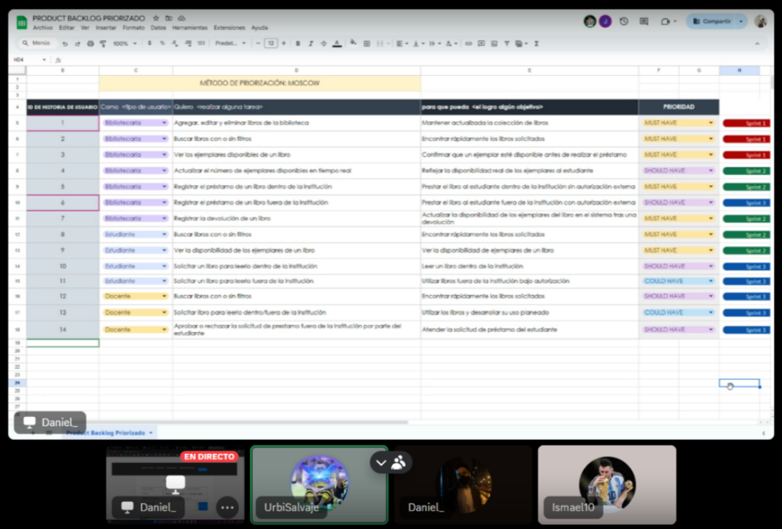Click the italic formatting icon
782x529 pixels.
311,43
